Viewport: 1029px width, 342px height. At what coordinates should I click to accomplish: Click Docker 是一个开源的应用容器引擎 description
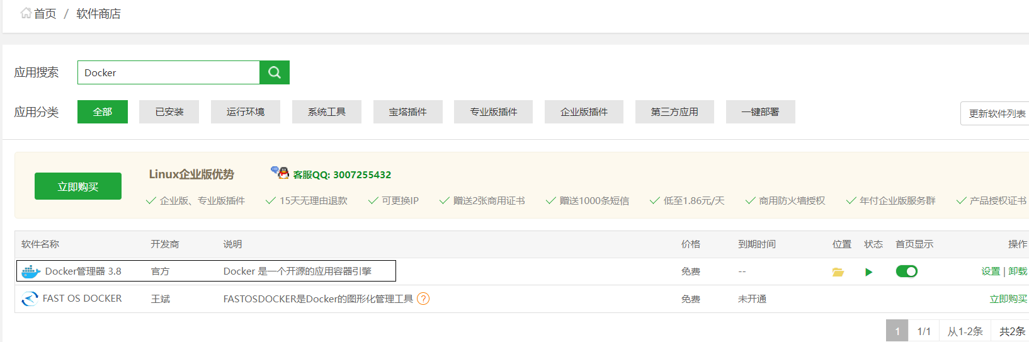[x=297, y=271]
